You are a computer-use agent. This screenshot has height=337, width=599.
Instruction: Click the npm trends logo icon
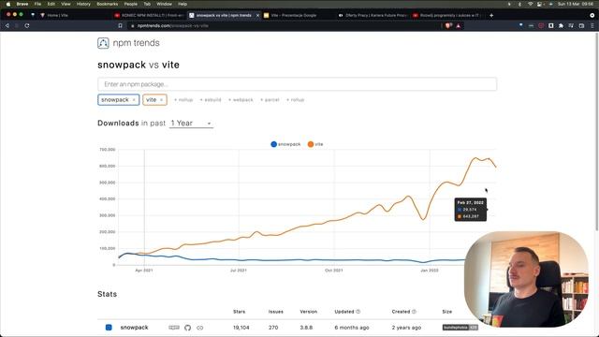point(103,43)
